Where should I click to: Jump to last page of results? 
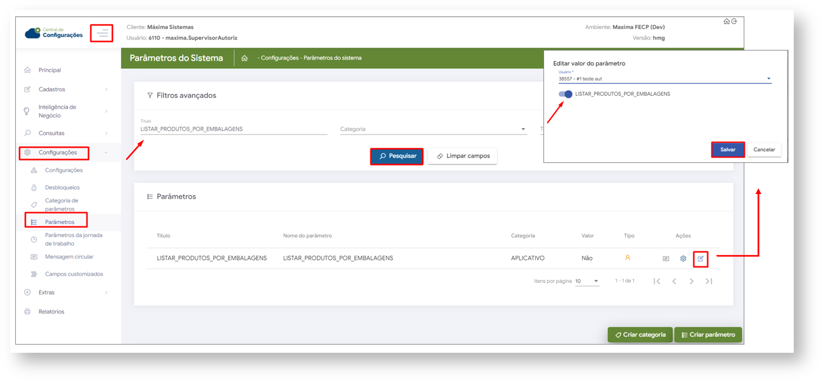tap(709, 282)
